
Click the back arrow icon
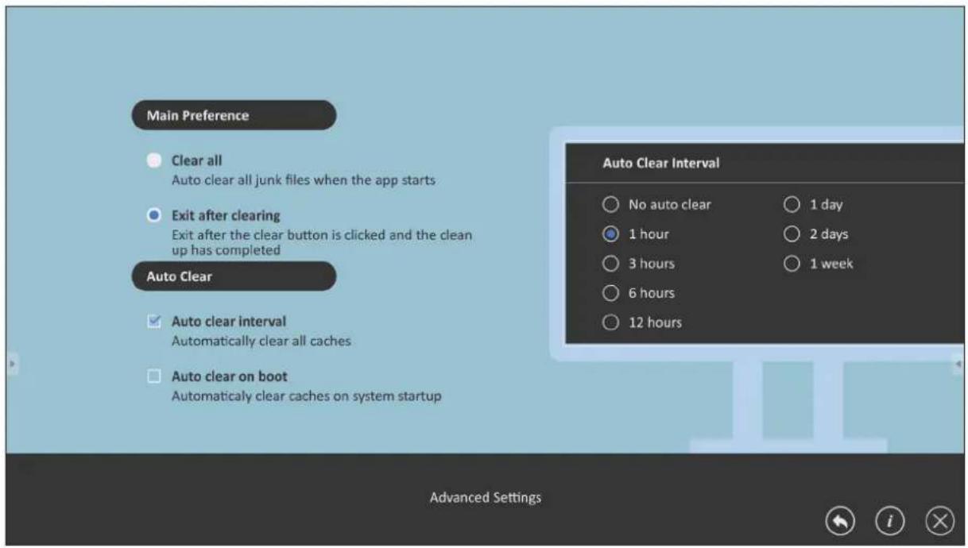(841, 521)
